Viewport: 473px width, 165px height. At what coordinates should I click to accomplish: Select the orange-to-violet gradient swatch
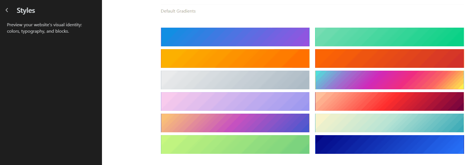[235, 123]
